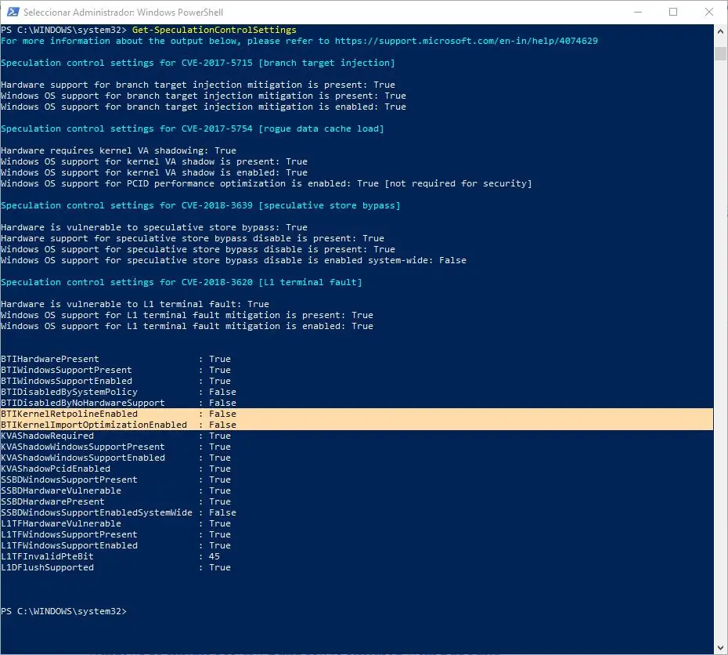Click 'branch target injection mitigation is enabled' line
This screenshot has width=728, height=655.
tap(204, 107)
